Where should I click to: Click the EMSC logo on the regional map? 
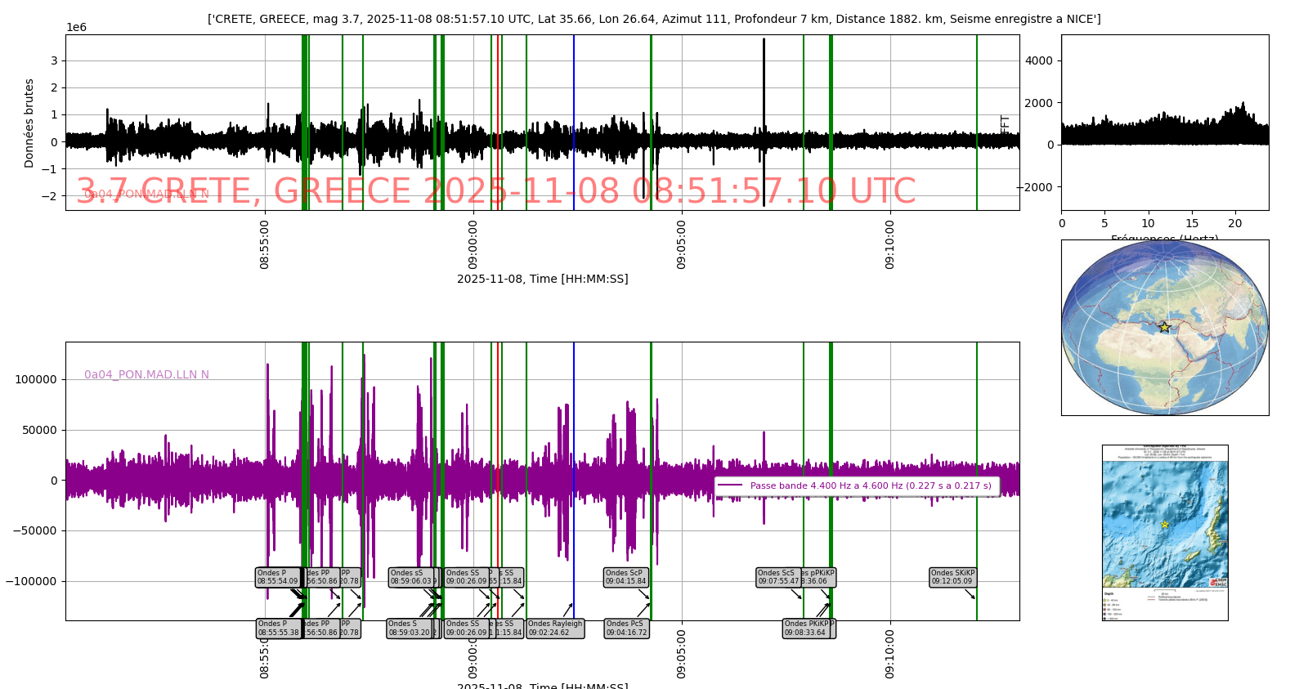(1218, 582)
